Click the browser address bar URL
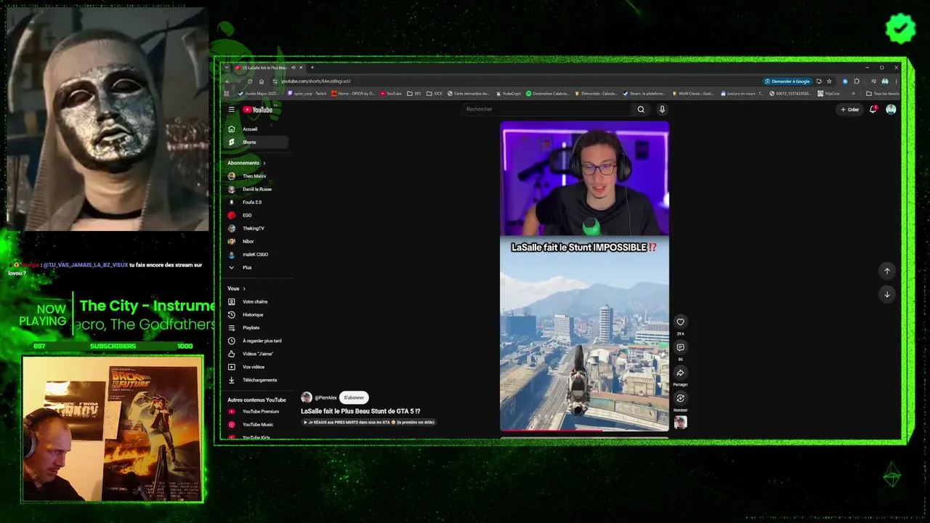 316,81
